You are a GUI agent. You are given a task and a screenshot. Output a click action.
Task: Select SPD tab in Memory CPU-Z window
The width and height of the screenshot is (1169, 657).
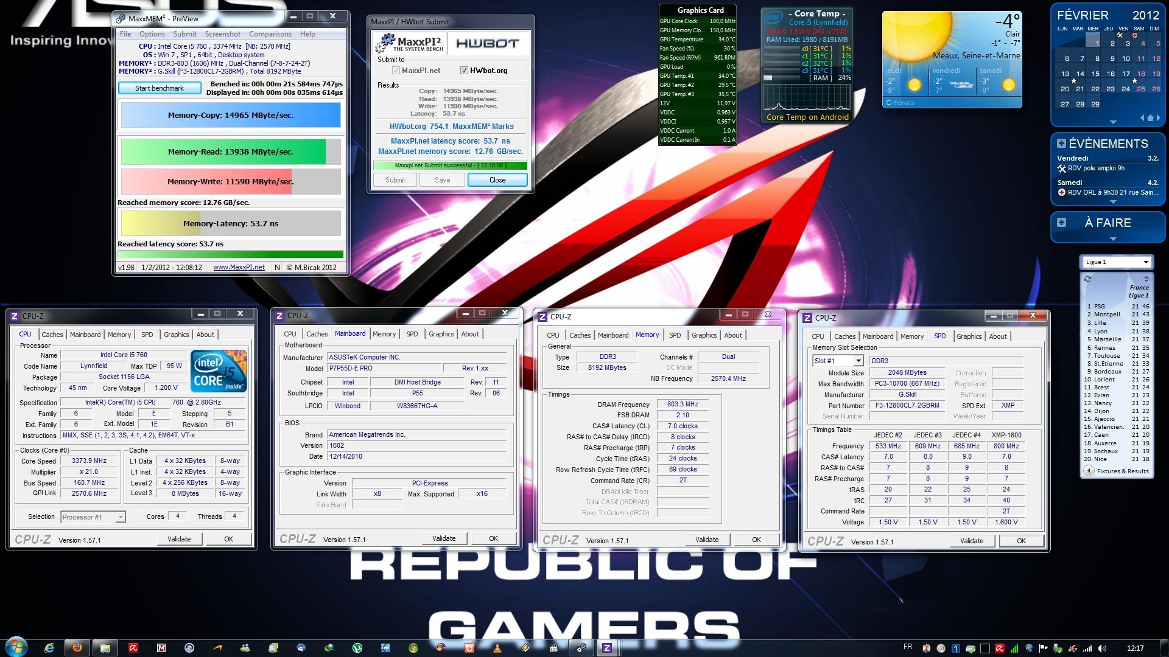675,335
